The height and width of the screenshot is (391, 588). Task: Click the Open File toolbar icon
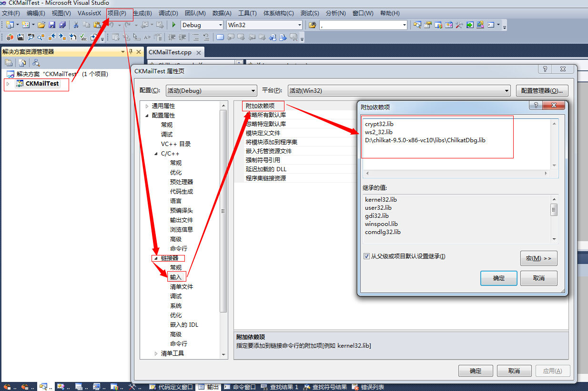41,25
